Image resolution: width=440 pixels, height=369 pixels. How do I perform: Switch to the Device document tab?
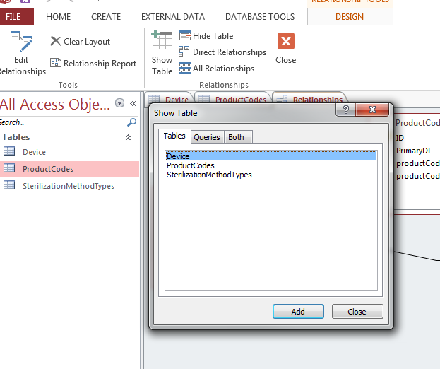[x=170, y=100]
